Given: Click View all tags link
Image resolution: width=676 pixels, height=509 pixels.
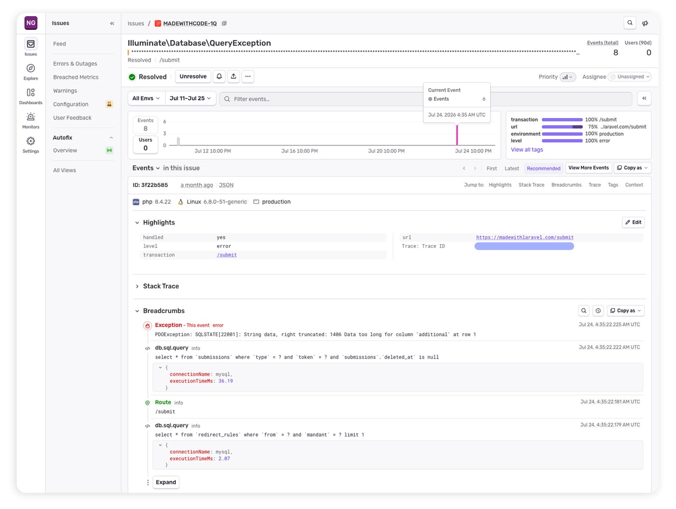Looking at the screenshot, I should click(x=527, y=150).
